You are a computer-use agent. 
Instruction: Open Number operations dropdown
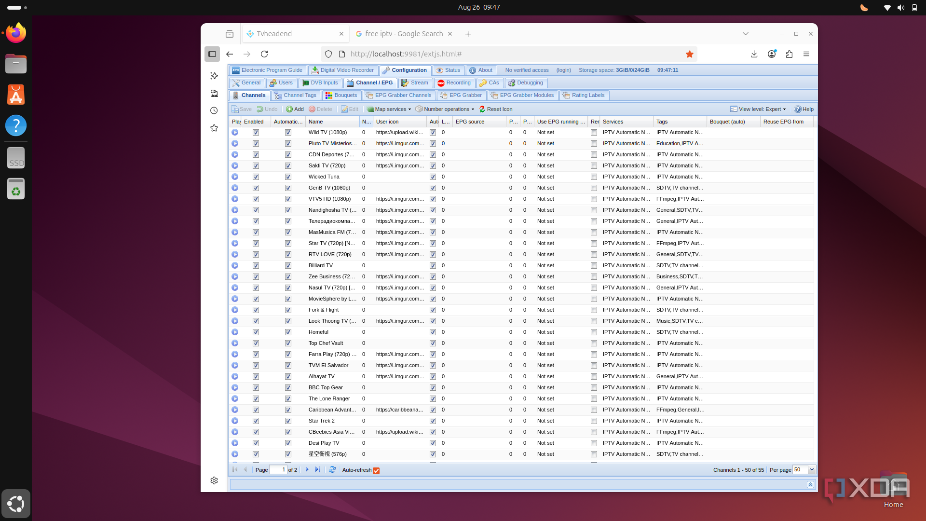445,109
